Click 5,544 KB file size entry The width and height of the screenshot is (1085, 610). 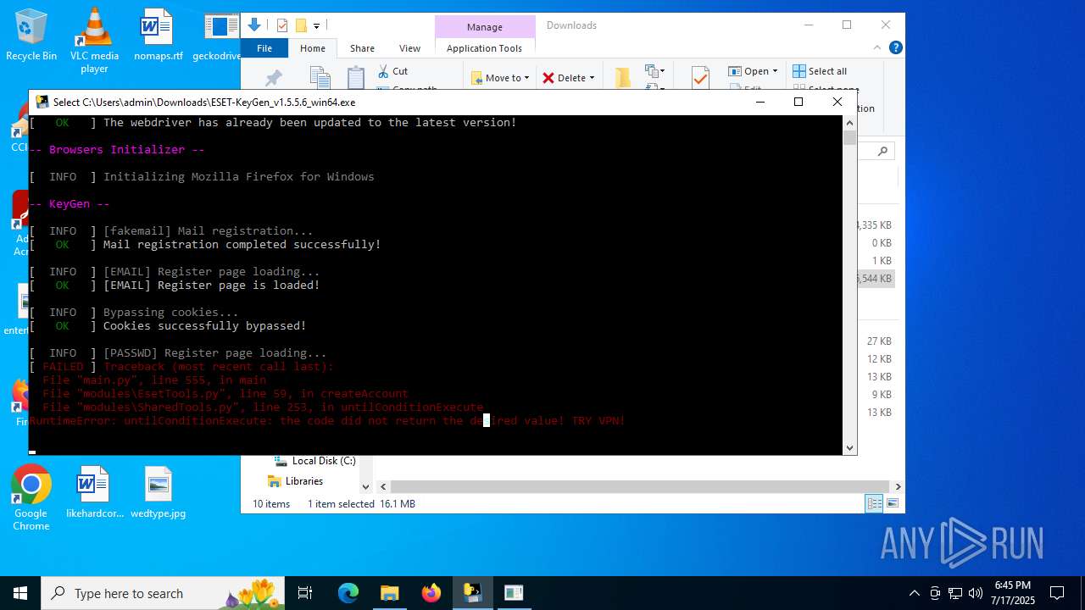point(875,278)
